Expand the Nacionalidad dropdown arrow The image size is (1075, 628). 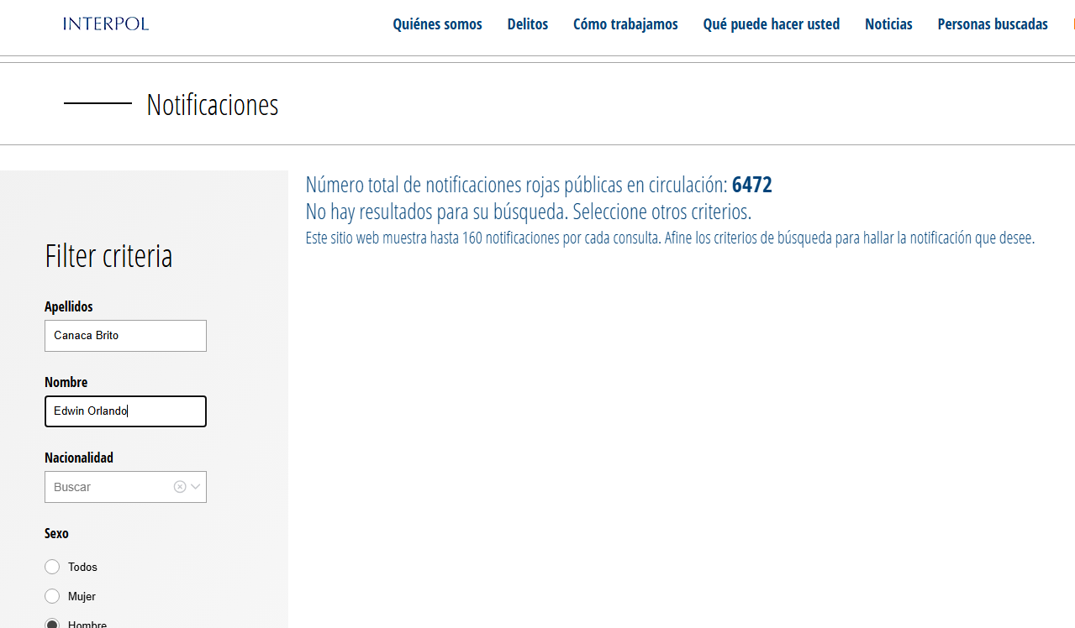pos(196,487)
